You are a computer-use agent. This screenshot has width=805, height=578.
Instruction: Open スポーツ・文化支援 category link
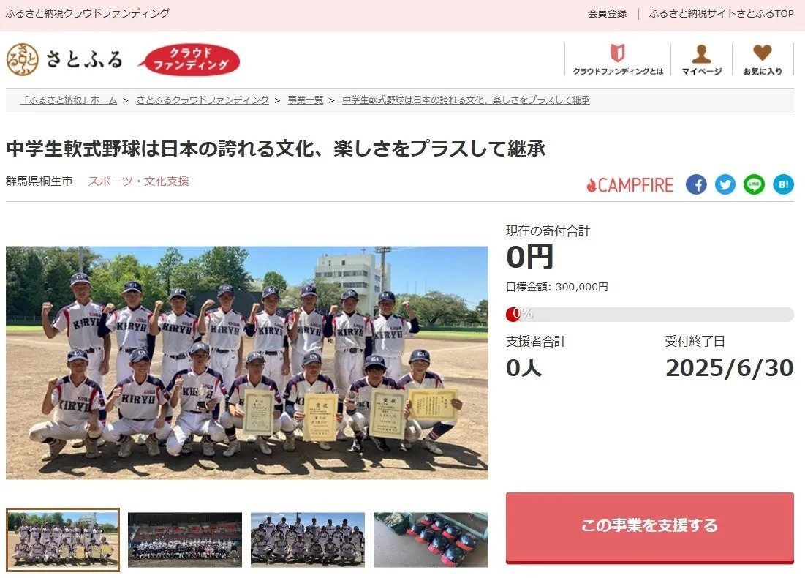point(139,181)
